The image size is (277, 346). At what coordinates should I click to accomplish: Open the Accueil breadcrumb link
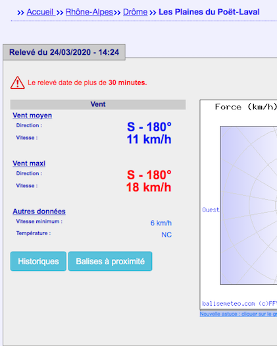(40, 12)
